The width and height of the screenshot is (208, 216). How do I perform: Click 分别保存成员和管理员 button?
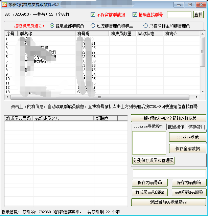pos(154,160)
